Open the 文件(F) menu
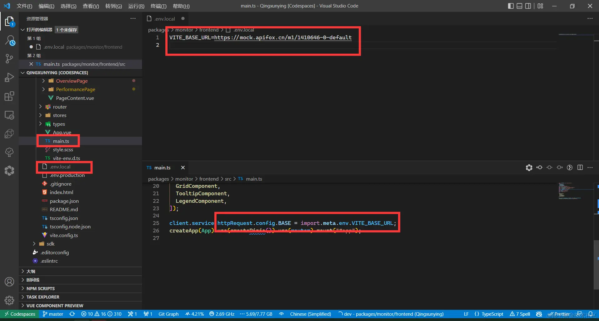The width and height of the screenshot is (599, 321). point(24,6)
